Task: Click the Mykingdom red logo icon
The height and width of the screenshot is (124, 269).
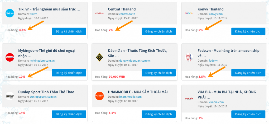Action: 10,57
